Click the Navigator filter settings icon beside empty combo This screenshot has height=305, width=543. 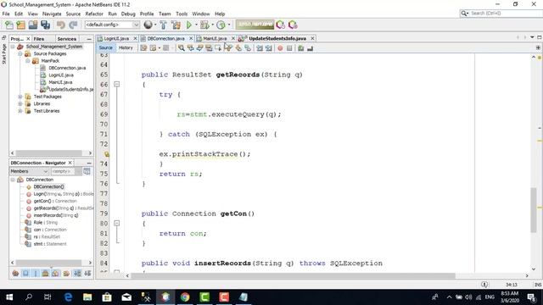87,171
